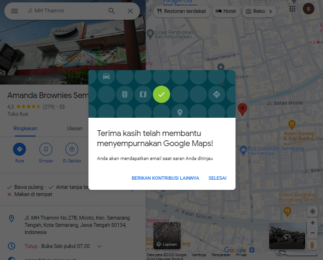Click the Grand Wingheng Dimsum restaurant marker
This screenshot has width=323, height=260.
coord(287,211)
